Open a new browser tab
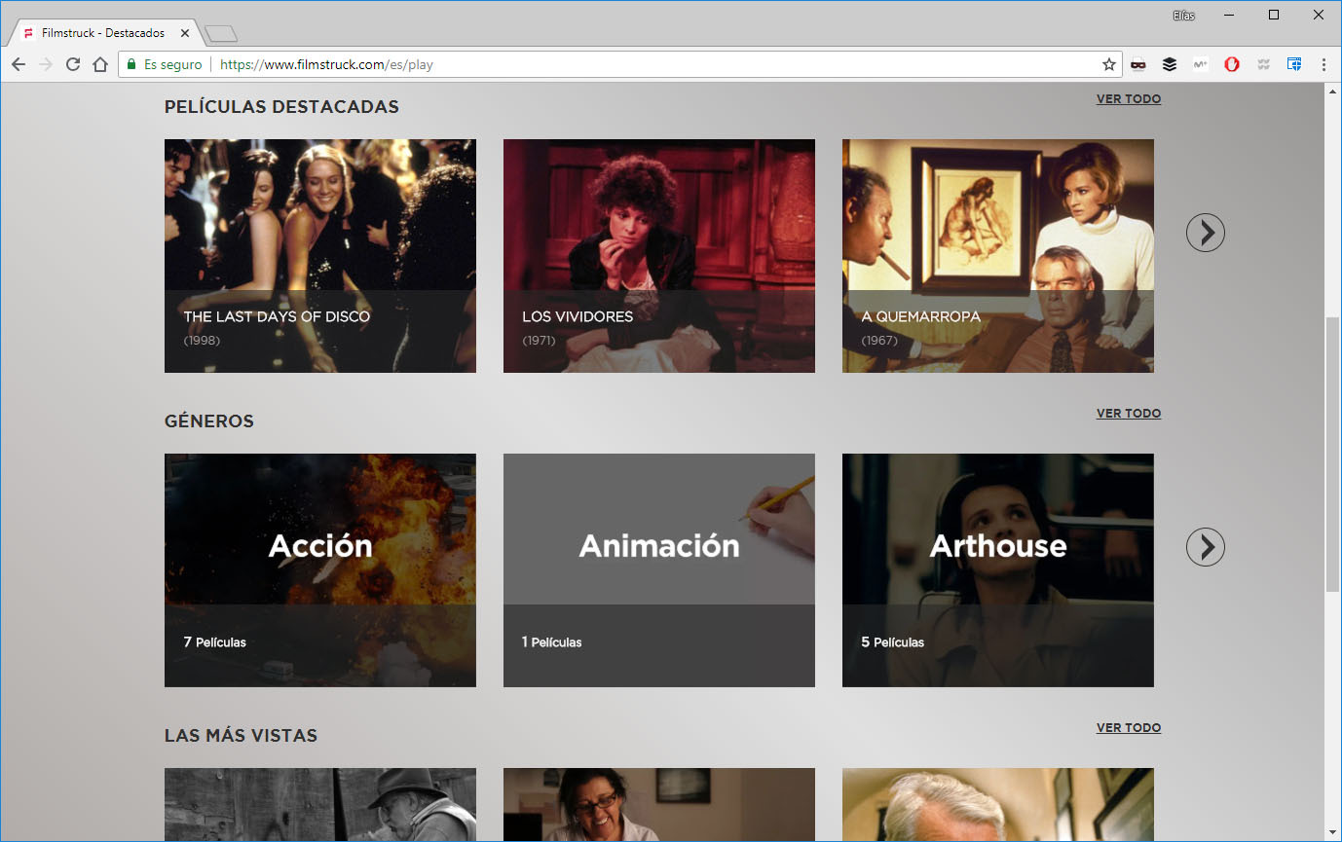Image resolution: width=1342 pixels, height=842 pixels. (219, 30)
